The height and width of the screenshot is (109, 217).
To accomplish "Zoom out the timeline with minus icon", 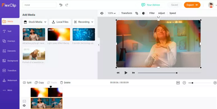I will [x=184, y=83].
